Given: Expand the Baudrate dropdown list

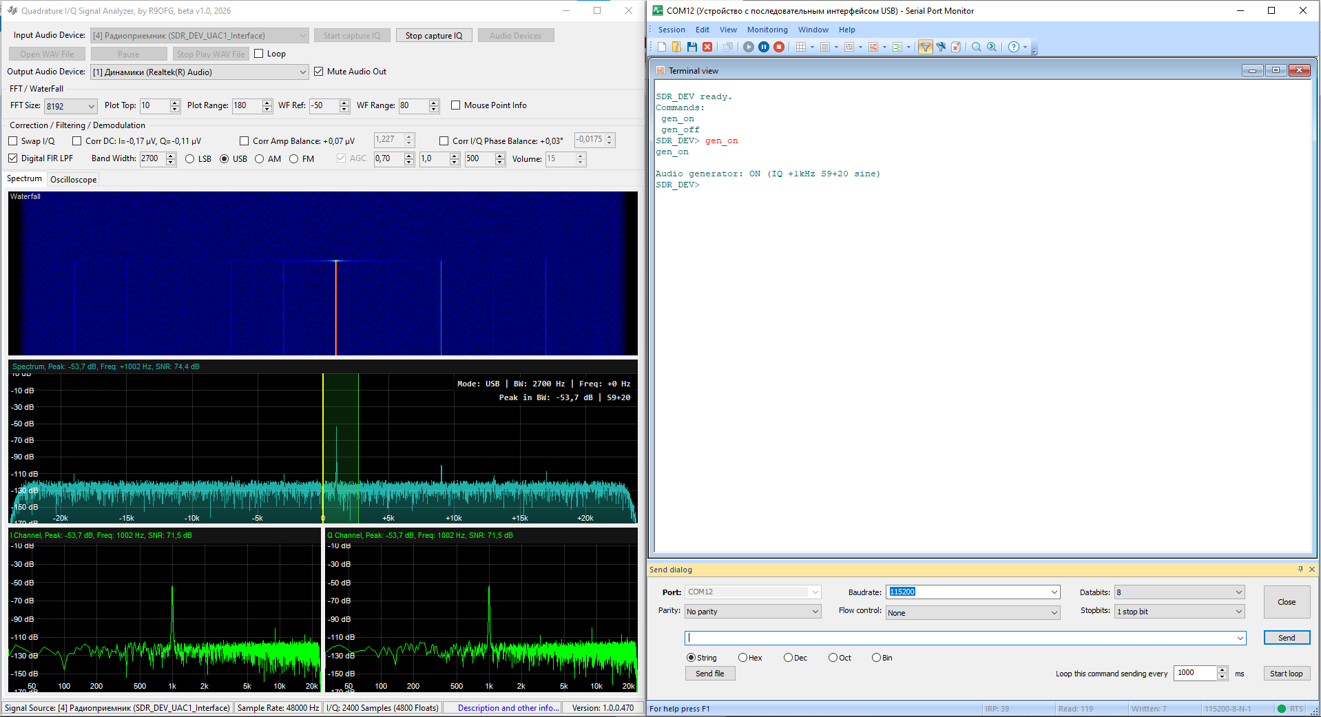Looking at the screenshot, I should coord(1054,592).
